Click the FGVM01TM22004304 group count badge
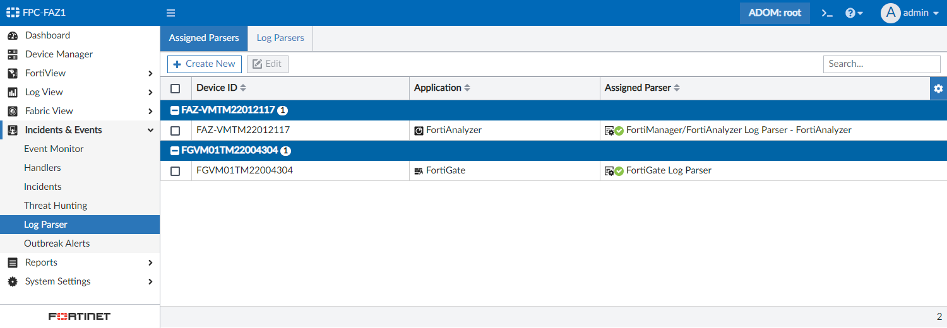Image resolution: width=947 pixels, height=328 pixels. point(285,151)
